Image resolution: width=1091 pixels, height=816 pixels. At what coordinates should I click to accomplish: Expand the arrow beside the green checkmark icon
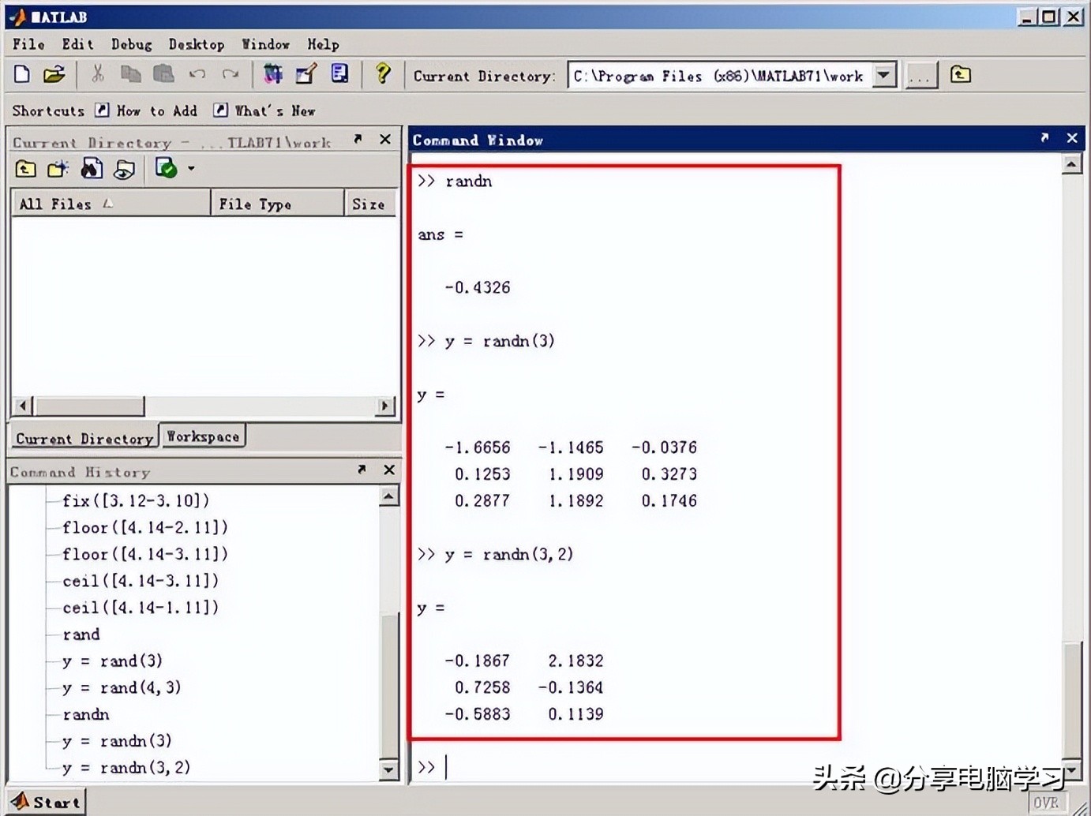191,169
